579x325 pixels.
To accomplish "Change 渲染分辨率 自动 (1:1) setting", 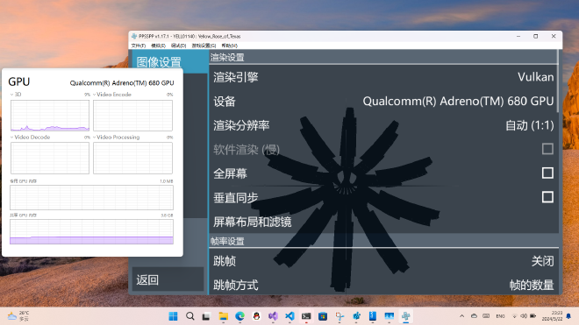I will [x=383, y=125].
